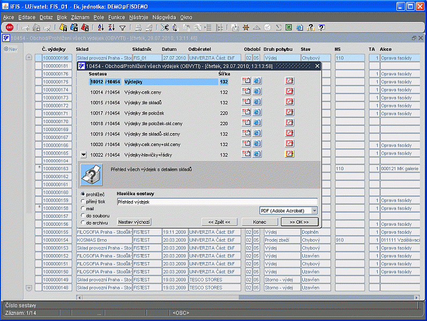Screen dimensions: 427x321
Task: Select the do archivu radio option
Action: 83,223
